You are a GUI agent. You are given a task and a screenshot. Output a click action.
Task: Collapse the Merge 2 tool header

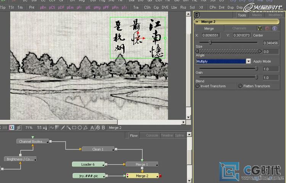[197, 22]
